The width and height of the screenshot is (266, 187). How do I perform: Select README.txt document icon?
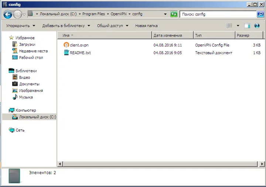pyautogui.click(x=66, y=52)
